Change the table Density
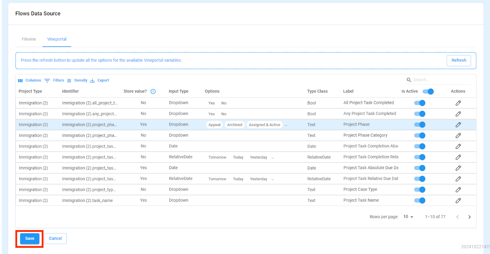490x254 pixels. [77, 80]
